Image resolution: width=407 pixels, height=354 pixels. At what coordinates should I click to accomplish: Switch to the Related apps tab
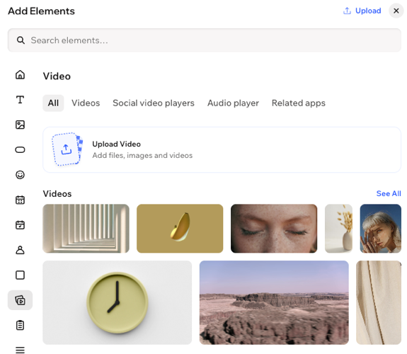(x=299, y=103)
